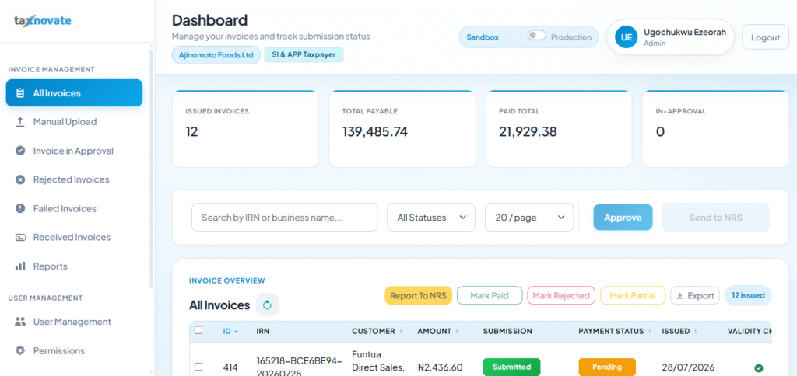The width and height of the screenshot is (797, 376).
Task: Click the Send to NRS button
Action: click(716, 218)
